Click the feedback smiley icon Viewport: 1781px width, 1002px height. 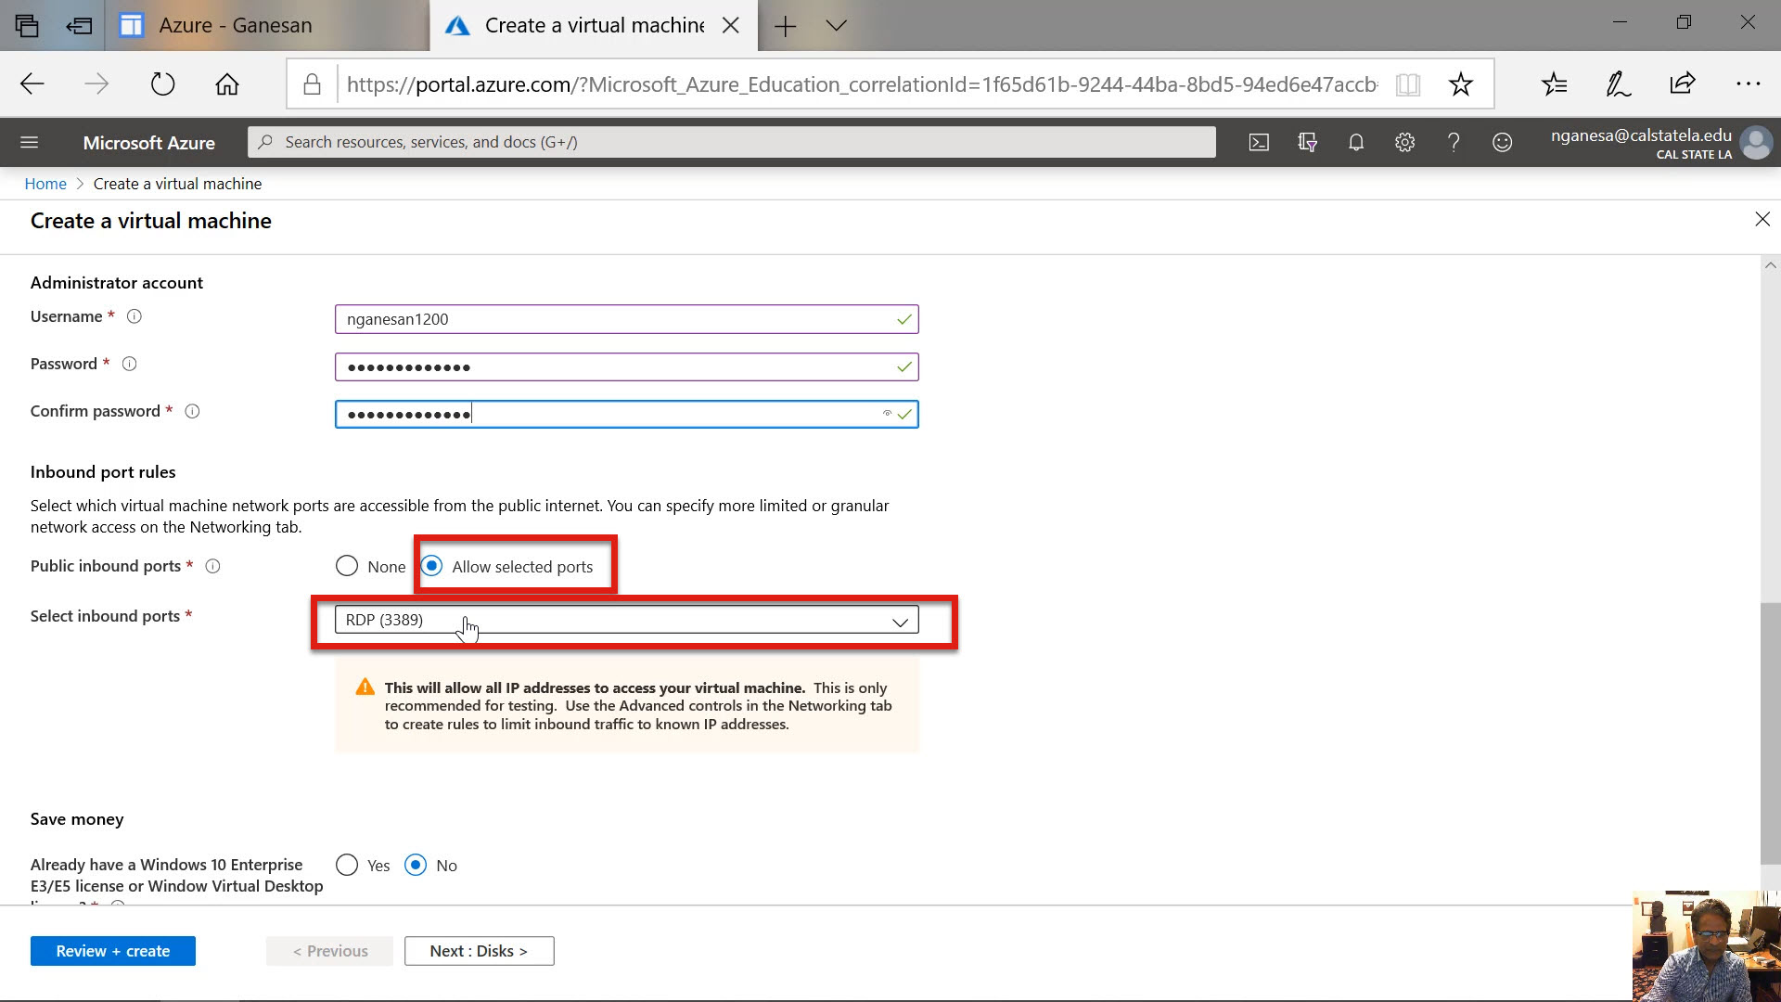coord(1502,142)
